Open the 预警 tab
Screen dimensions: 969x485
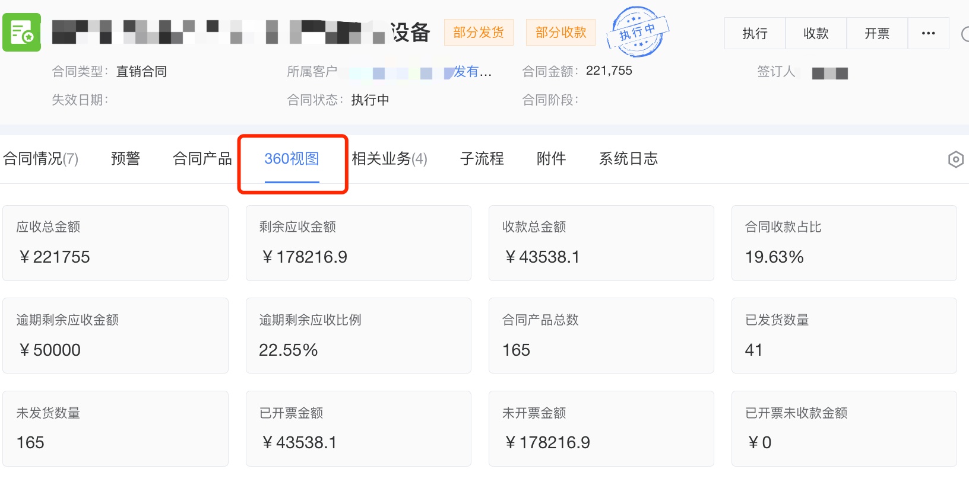[x=125, y=159]
